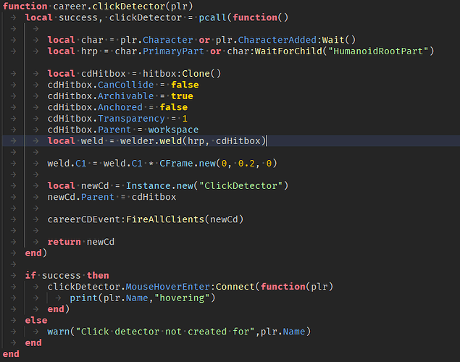The height and width of the screenshot is (362, 460).
Task: Click 'if success then' line
Action: click(x=67, y=276)
